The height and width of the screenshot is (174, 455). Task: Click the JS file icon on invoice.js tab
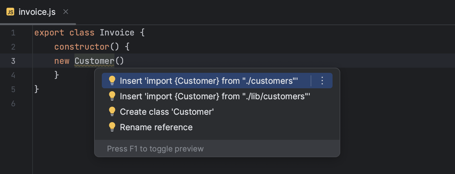click(x=10, y=12)
